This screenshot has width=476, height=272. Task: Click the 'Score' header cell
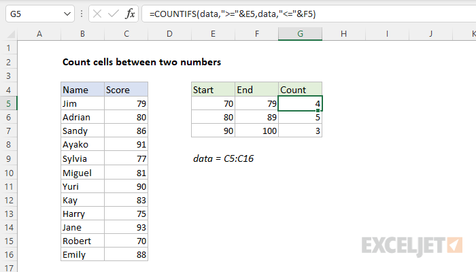[x=126, y=90]
